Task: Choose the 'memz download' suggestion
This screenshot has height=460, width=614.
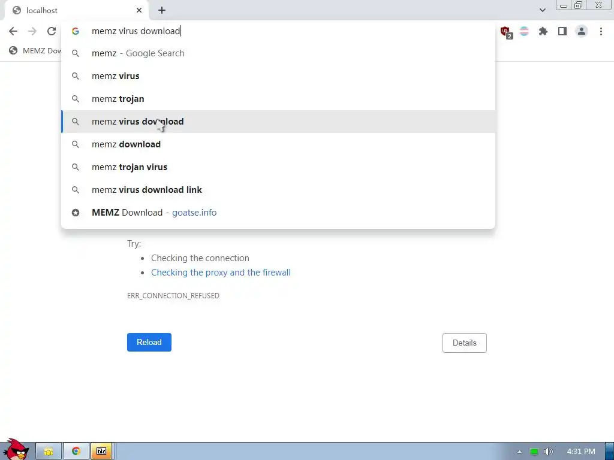Action: [278, 144]
